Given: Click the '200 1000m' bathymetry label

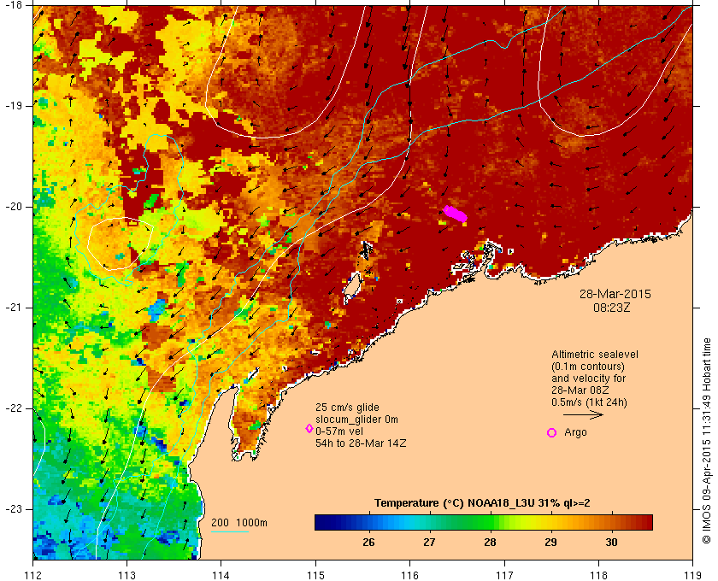Looking at the screenshot, I should tap(239, 523).
